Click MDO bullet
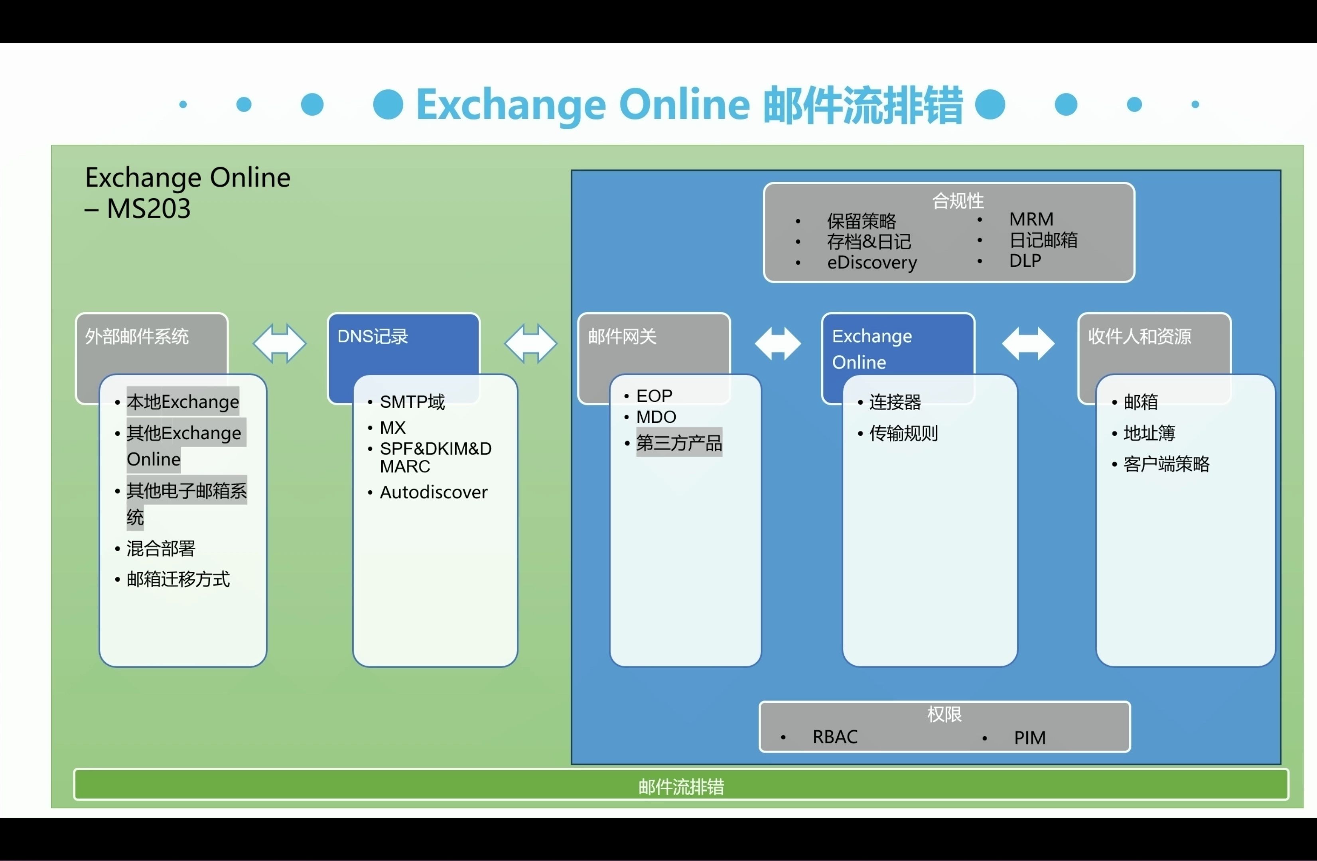1317x861 pixels. [x=656, y=417]
